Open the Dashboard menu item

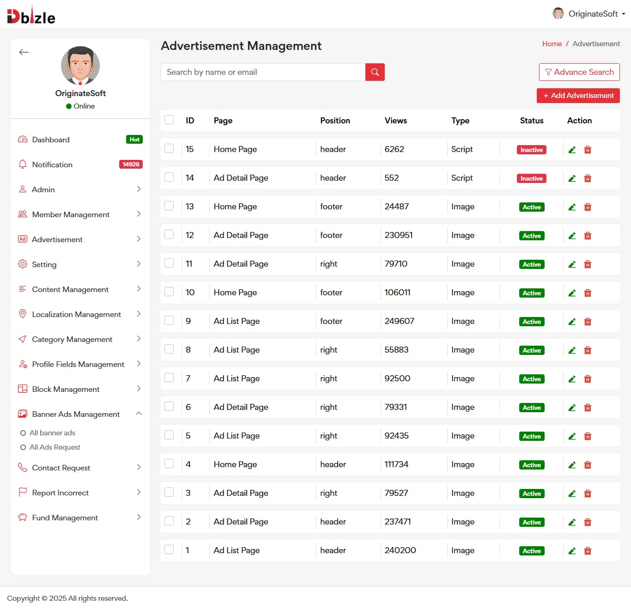tap(51, 140)
